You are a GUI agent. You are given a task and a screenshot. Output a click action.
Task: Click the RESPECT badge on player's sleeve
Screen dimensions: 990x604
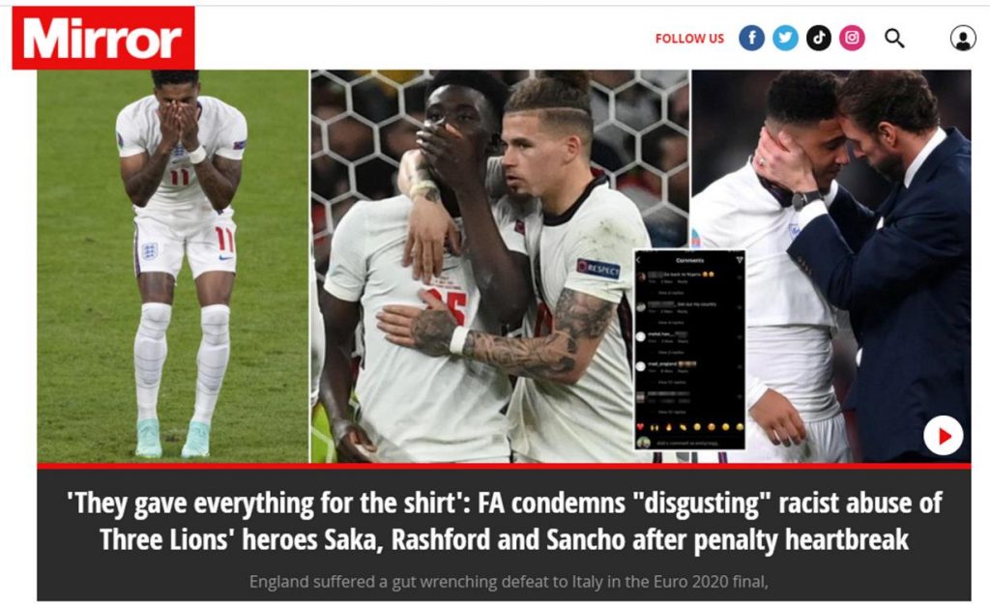(597, 269)
